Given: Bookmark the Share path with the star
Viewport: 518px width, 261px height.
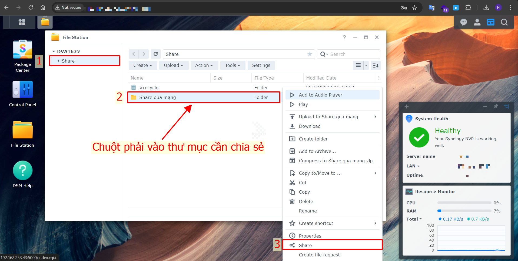Looking at the screenshot, I should pyautogui.click(x=310, y=54).
